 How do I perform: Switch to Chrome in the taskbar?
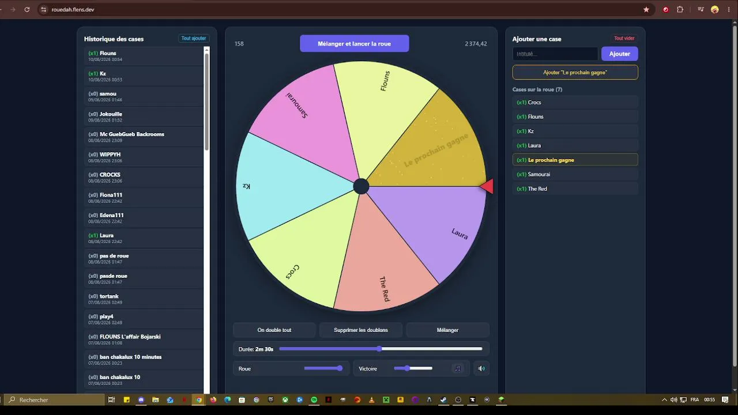coord(199,399)
